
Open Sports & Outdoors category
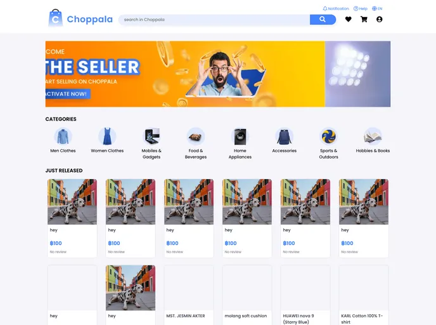[328, 143]
